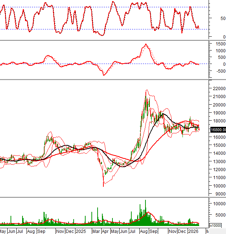The height and width of the screenshot is (234, 226).
Task: Select the 1500 label on MACD axis
Action: click(x=218, y=43)
